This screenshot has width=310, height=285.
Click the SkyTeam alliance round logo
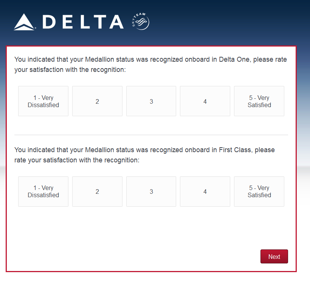(x=142, y=22)
